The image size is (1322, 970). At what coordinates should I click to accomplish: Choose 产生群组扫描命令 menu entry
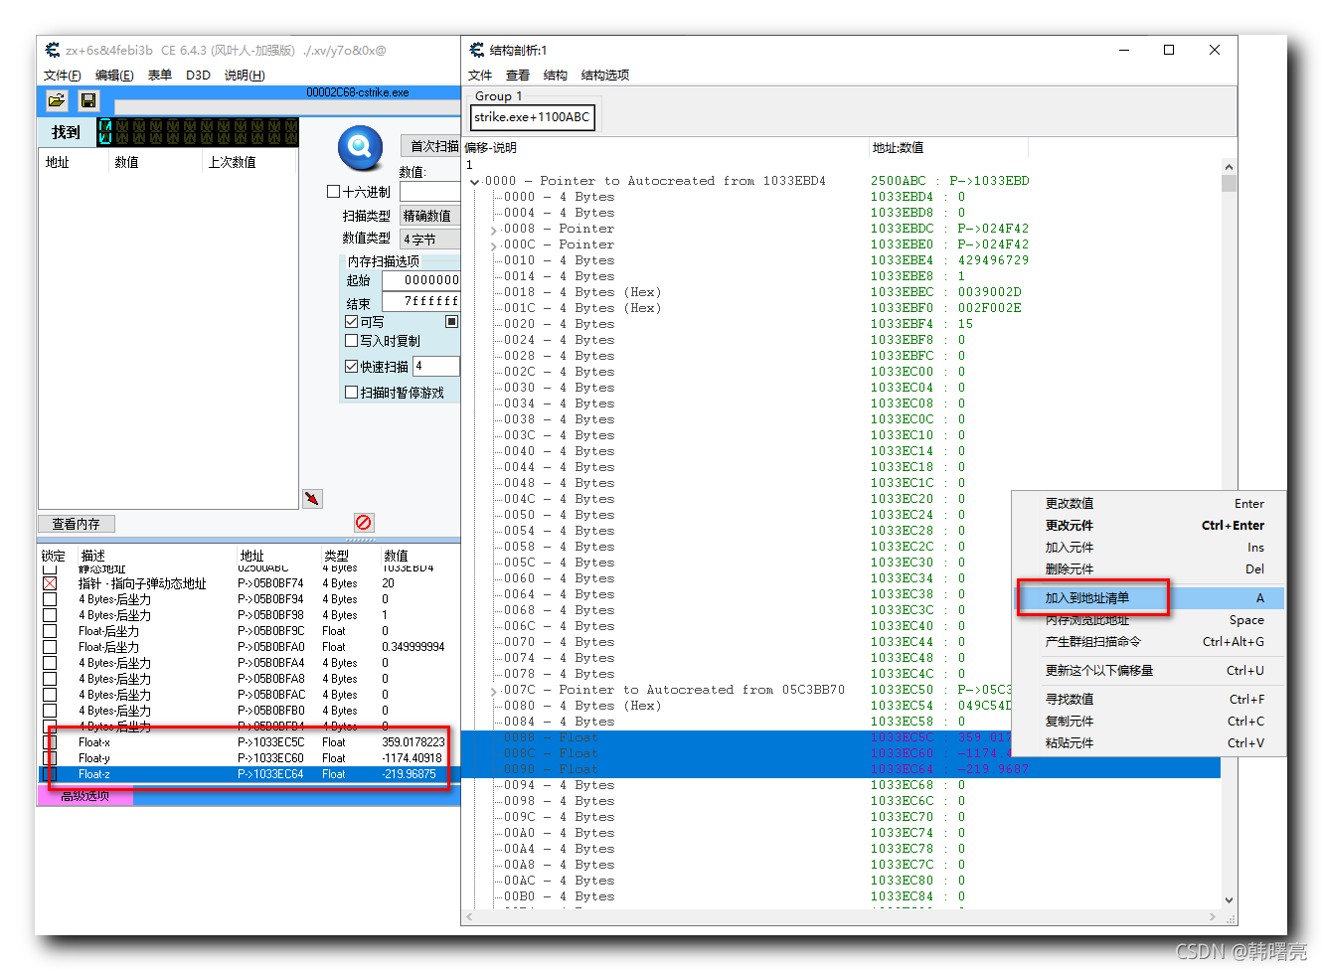pos(1149,642)
